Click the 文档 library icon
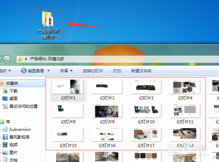Viewport: 219px width, 162px height. click(5, 160)
